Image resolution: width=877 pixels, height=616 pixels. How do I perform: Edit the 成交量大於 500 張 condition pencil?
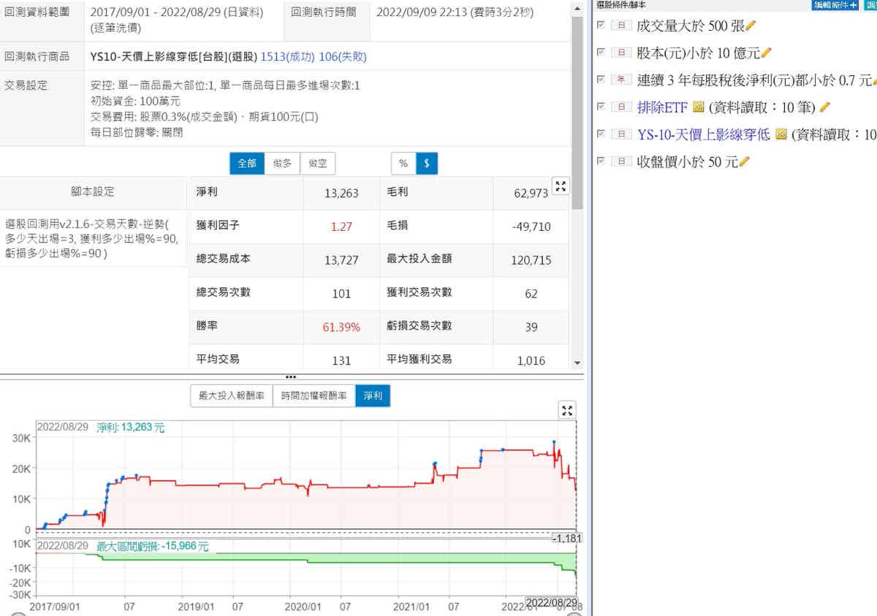click(x=751, y=26)
